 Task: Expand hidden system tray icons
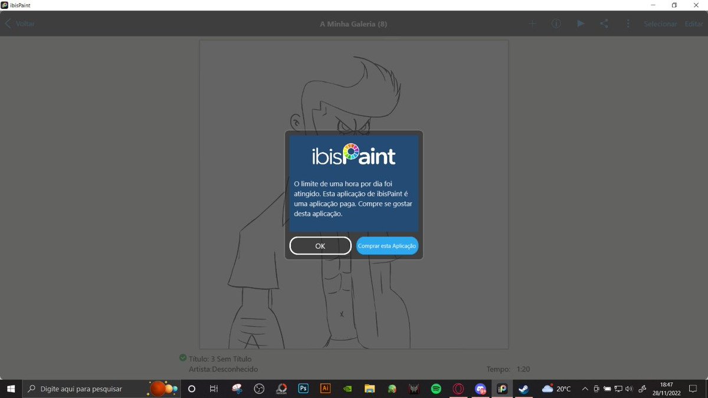585,389
